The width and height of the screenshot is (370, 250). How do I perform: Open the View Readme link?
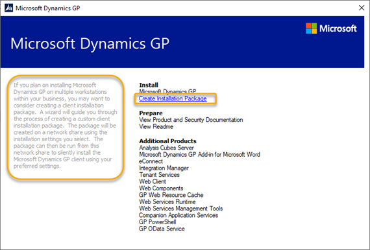tap(156, 126)
